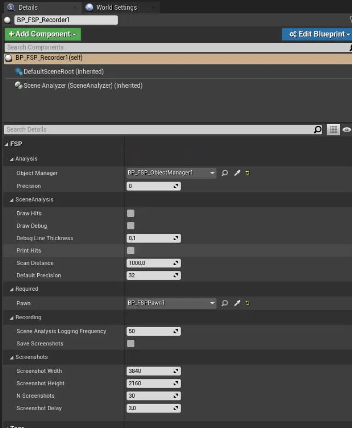
Task: Browse to Pawn asset with magnifier icon
Action: click(225, 303)
